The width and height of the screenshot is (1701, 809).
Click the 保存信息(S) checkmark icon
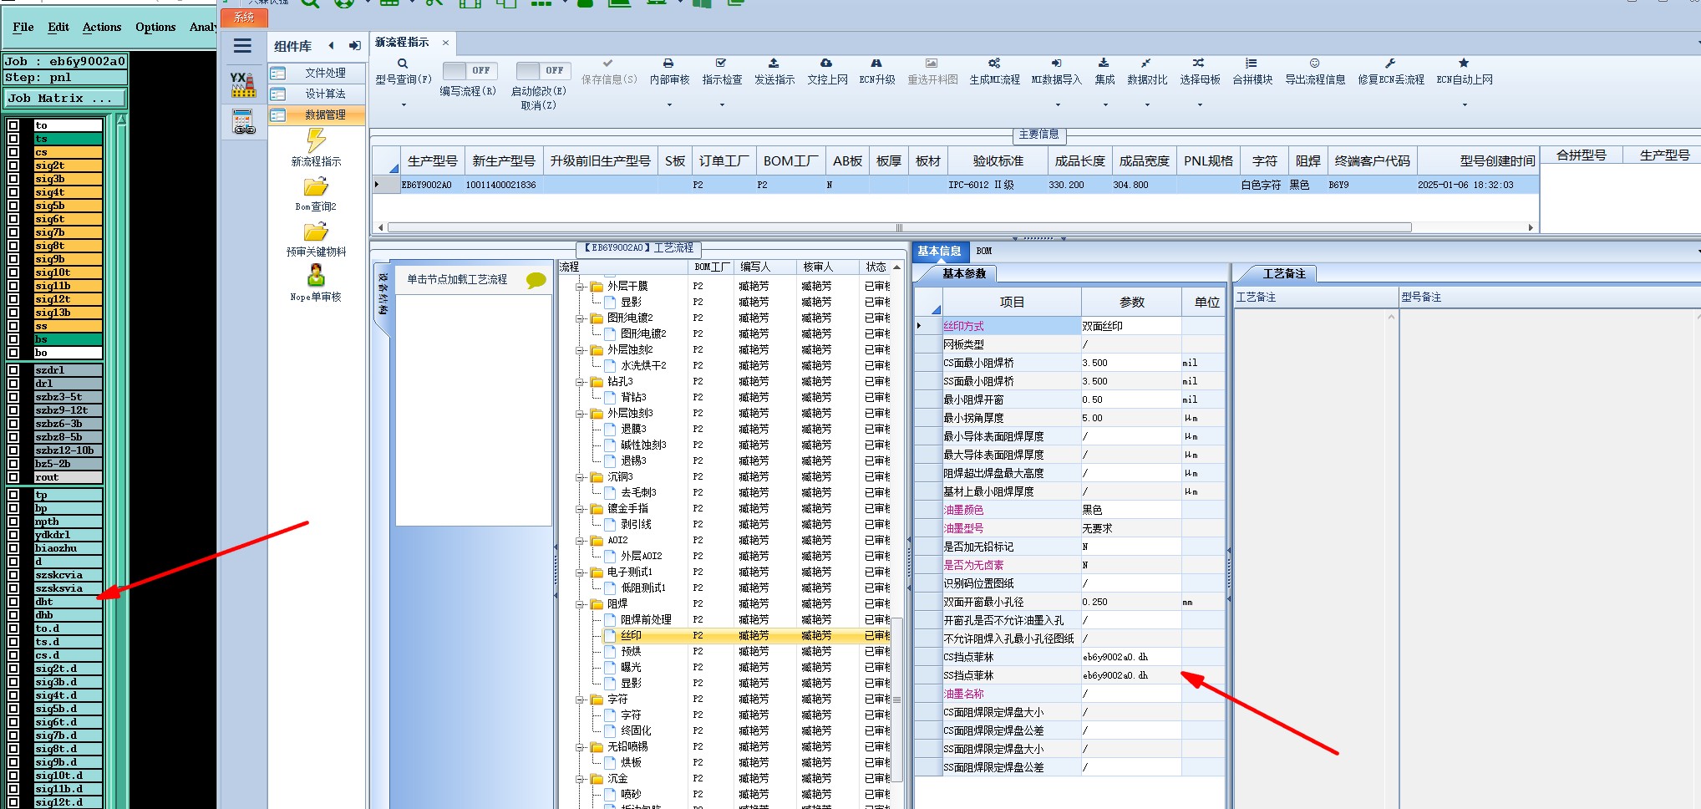pyautogui.click(x=608, y=64)
